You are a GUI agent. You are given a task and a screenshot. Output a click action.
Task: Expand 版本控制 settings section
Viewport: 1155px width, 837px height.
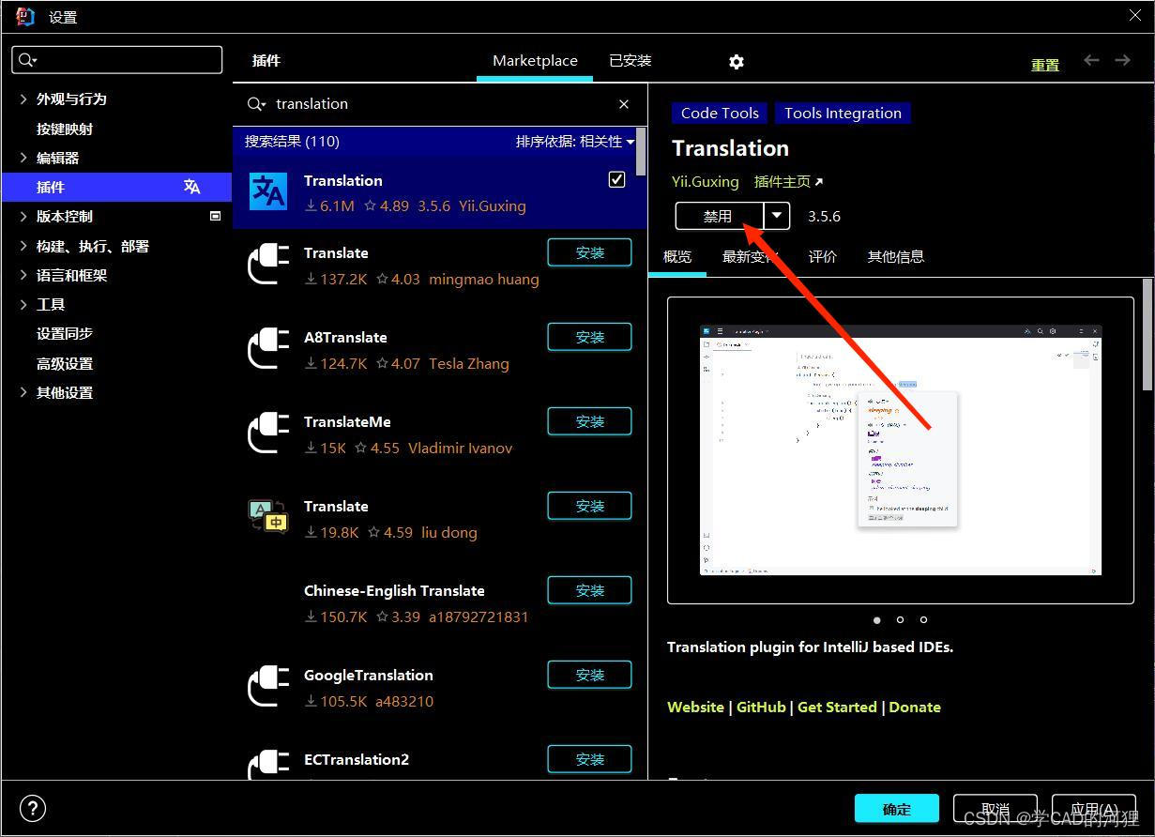[x=23, y=216]
